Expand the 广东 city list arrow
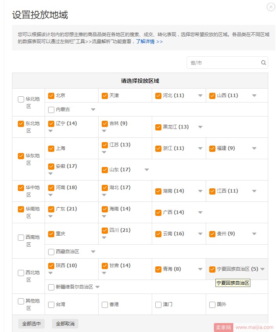276x332 pixels. 50,216
